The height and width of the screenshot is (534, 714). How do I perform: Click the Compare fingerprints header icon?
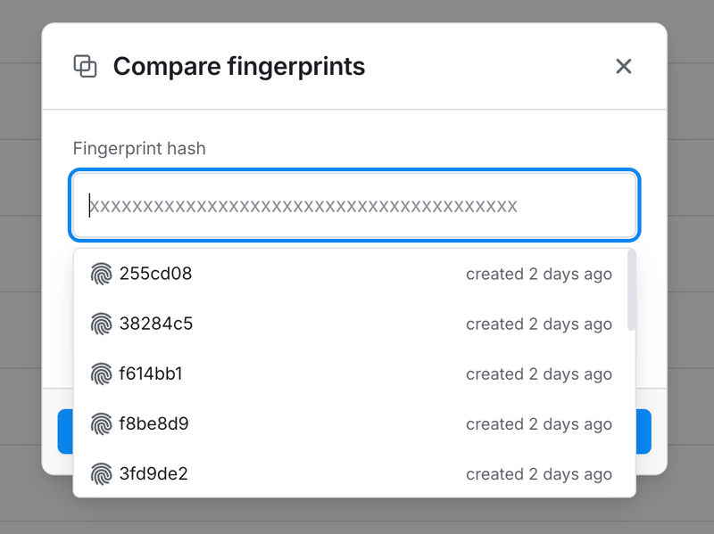pyautogui.click(x=84, y=66)
